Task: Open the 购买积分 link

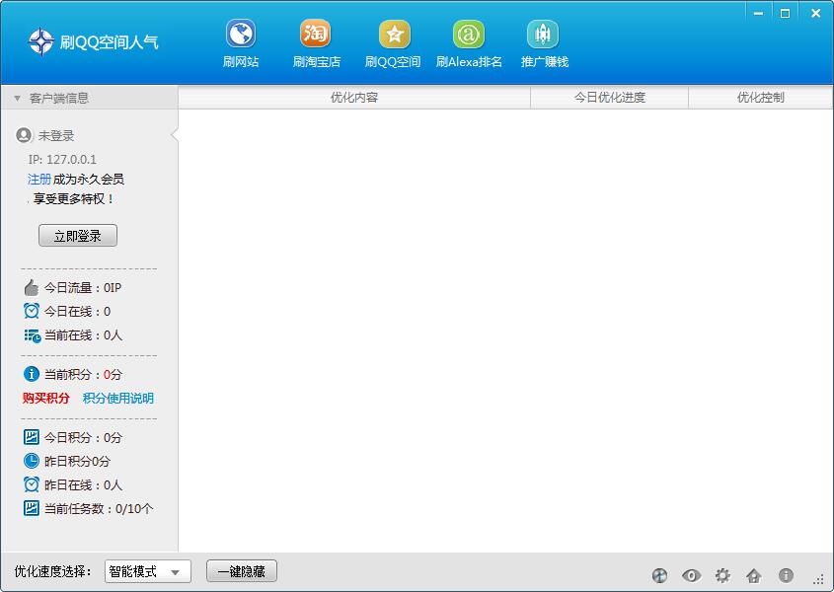Action: coord(46,399)
